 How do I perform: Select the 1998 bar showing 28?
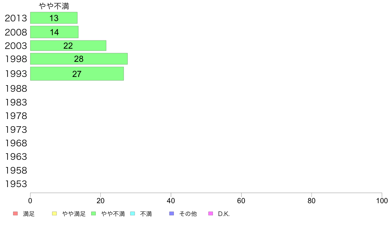click(79, 59)
